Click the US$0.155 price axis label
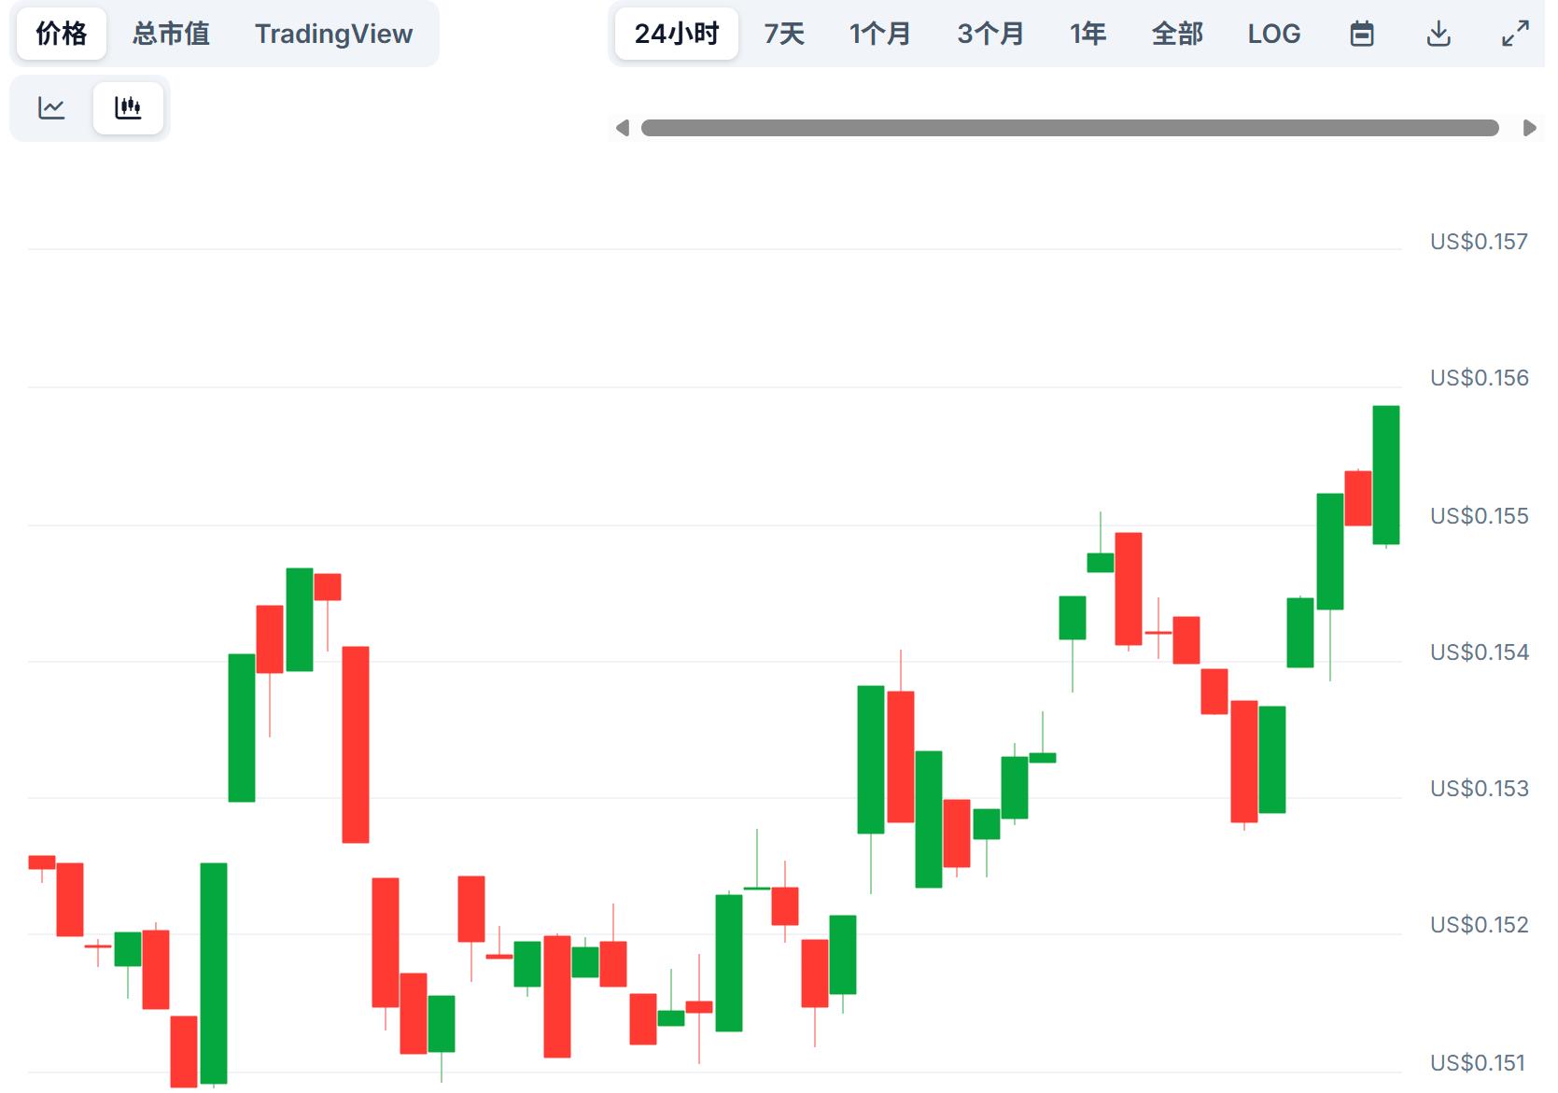 click(x=1479, y=516)
